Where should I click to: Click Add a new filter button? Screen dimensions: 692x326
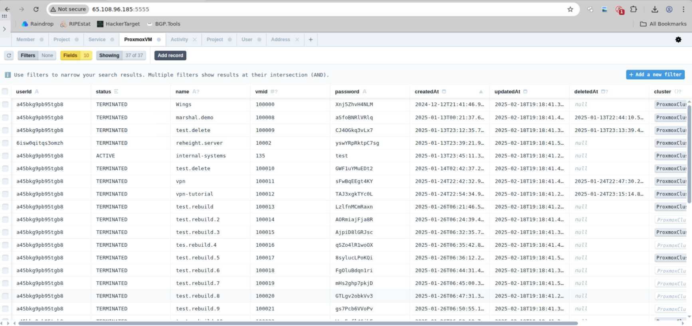(x=655, y=75)
